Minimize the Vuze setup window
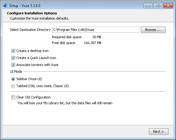 [148, 6]
